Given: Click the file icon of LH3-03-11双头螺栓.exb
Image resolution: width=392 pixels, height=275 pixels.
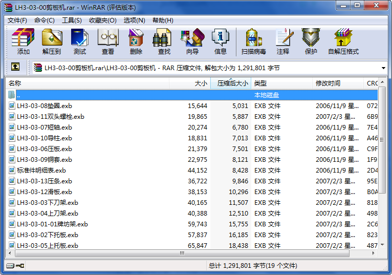Looking at the screenshot, I should (12, 116).
